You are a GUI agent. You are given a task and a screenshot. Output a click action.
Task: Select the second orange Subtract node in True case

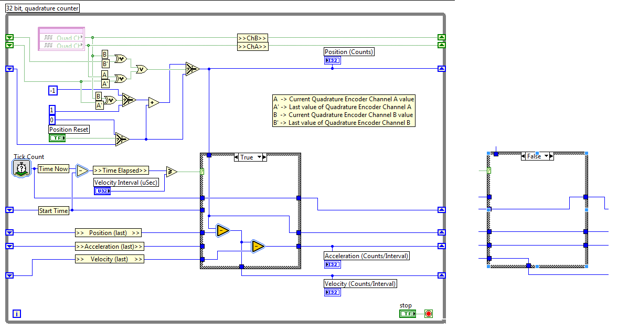click(x=258, y=246)
